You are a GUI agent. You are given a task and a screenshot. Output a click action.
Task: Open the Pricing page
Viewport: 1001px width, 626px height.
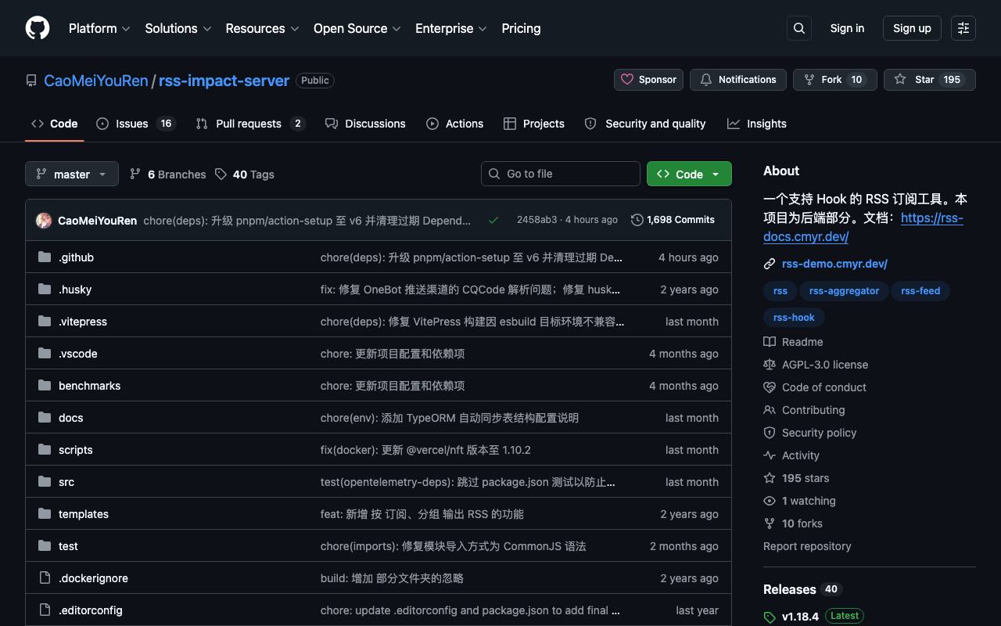coord(521,28)
